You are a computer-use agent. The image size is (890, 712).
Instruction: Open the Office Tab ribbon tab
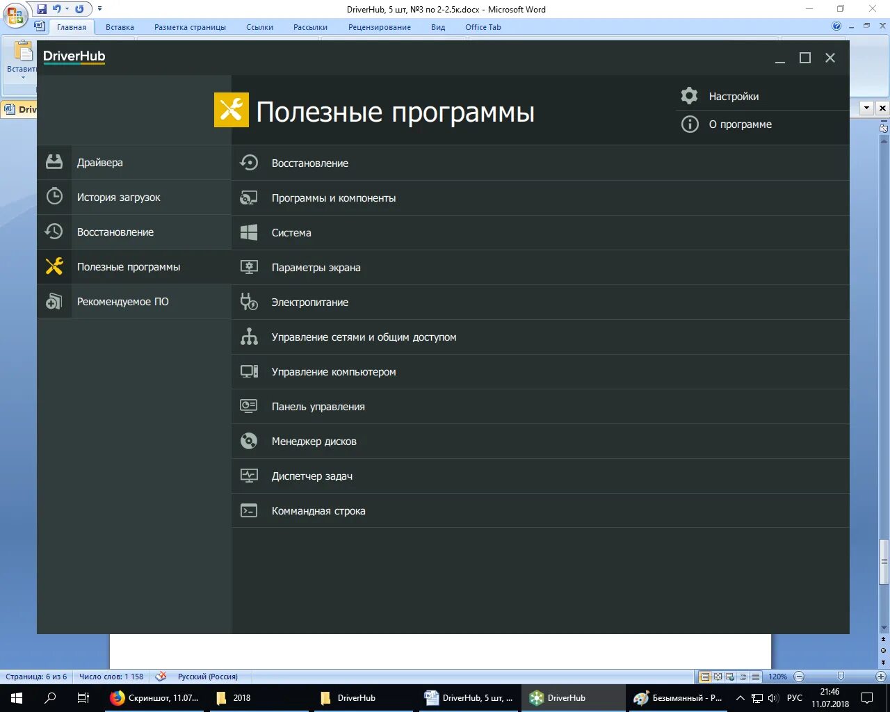(x=483, y=27)
